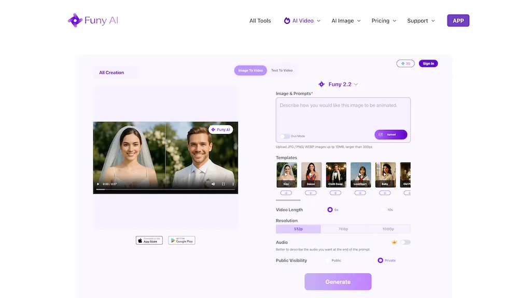Open the video more options menu
The height and width of the screenshot is (298, 531).
coord(233,184)
